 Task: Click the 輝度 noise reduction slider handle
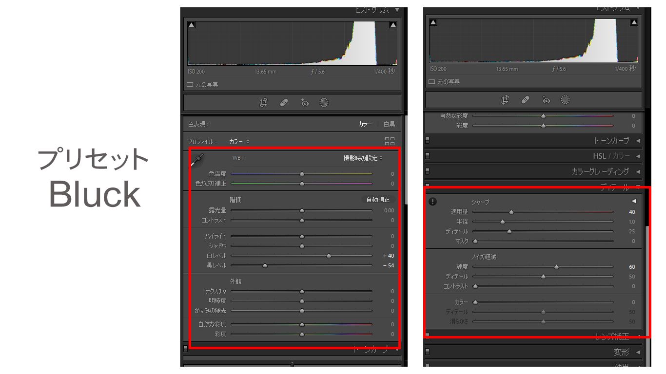click(x=556, y=267)
